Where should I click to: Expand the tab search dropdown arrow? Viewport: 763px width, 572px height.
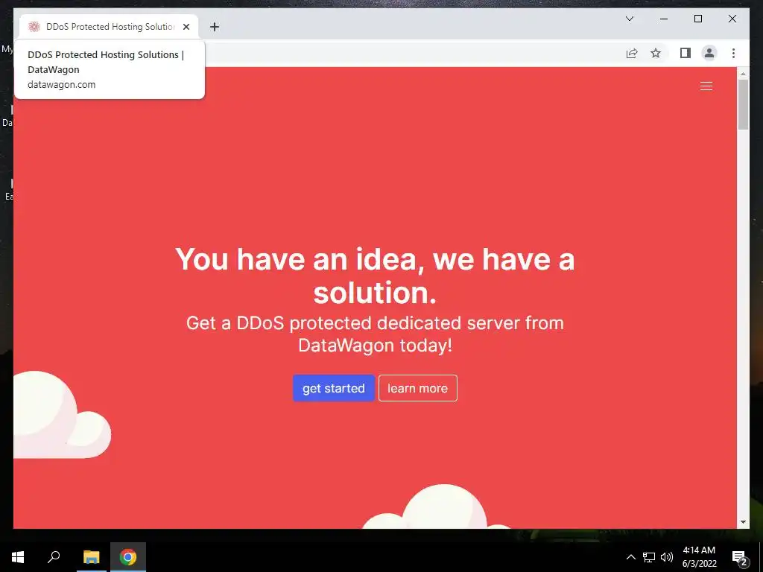point(629,19)
